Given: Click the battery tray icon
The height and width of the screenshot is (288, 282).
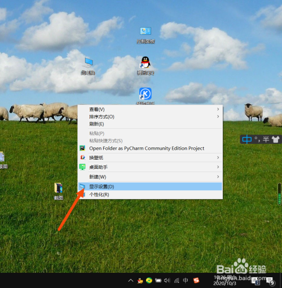Looking at the screenshot, I should pos(158,281).
